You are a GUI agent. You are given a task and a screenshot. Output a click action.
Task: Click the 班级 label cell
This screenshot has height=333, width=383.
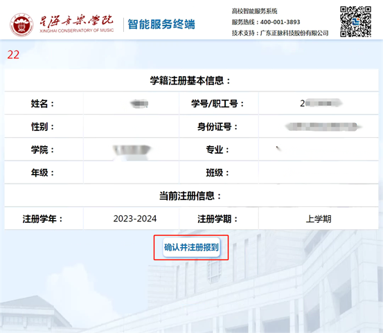point(219,172)
